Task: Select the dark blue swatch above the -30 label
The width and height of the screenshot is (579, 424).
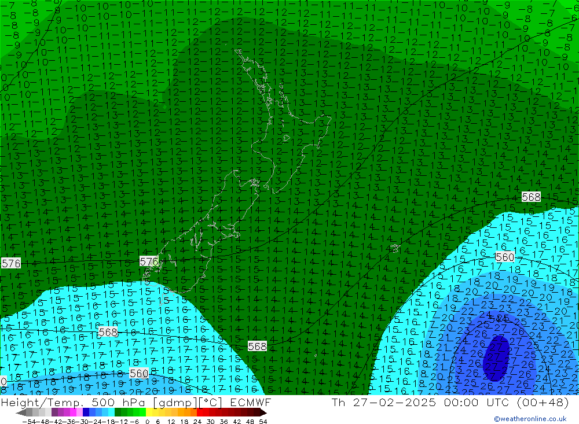Action: click(x=86, y=412)
